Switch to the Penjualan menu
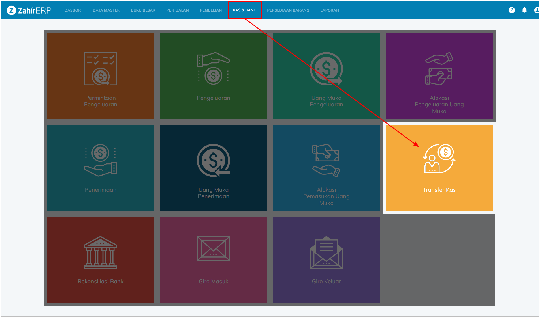Screen dimensions: 540x318 tap(178, 10)
